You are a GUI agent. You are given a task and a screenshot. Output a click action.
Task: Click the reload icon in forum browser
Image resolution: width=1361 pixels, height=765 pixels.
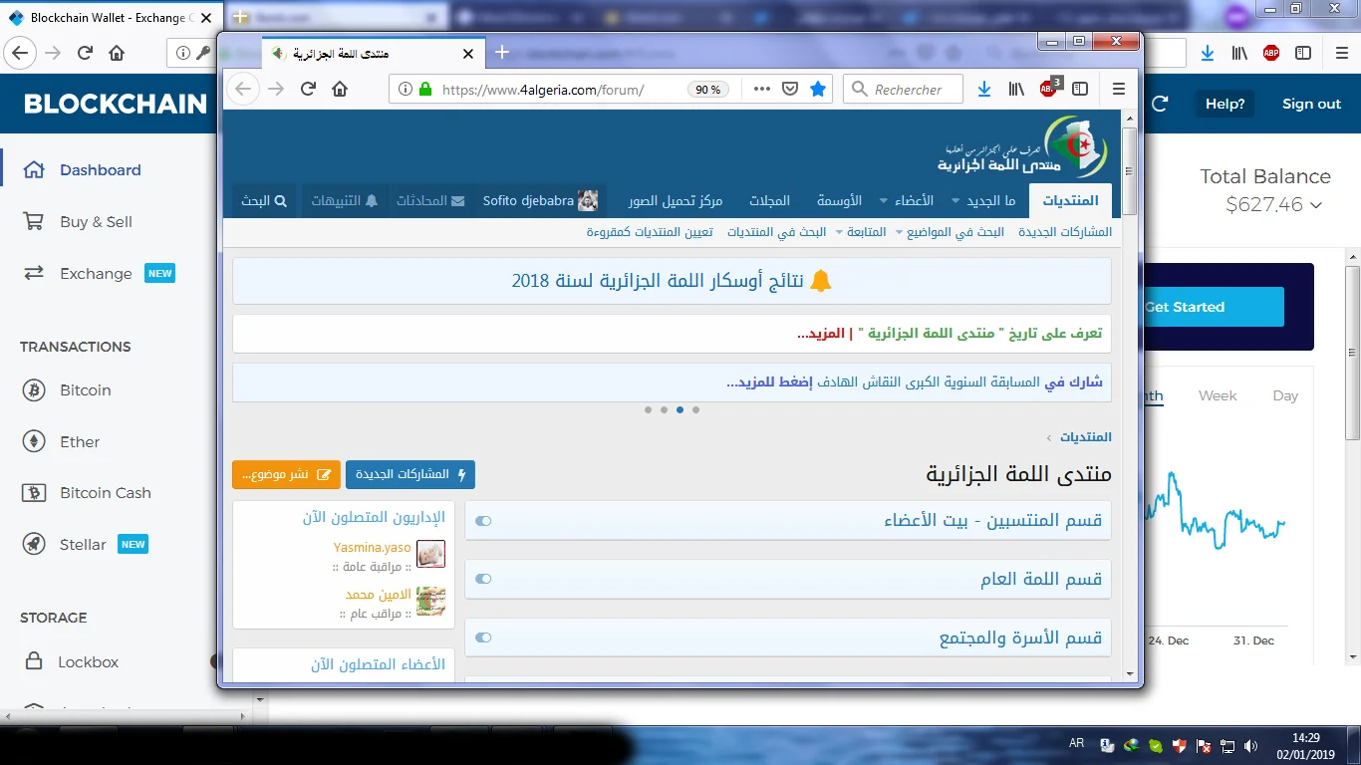coord(309,90)
